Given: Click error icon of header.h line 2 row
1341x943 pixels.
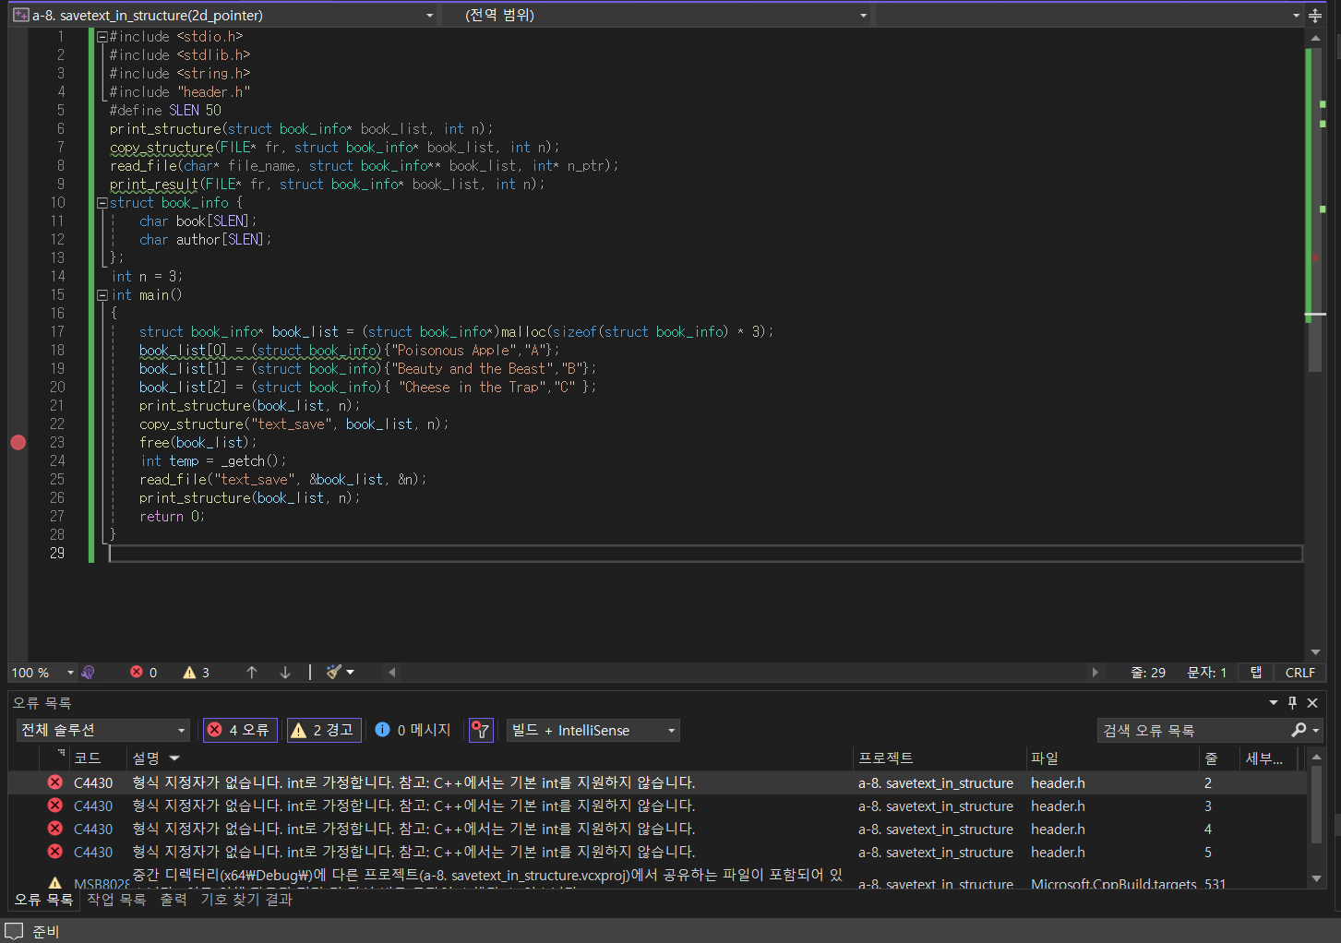Looking at the screenshot, I should click(x=55, y=782).
